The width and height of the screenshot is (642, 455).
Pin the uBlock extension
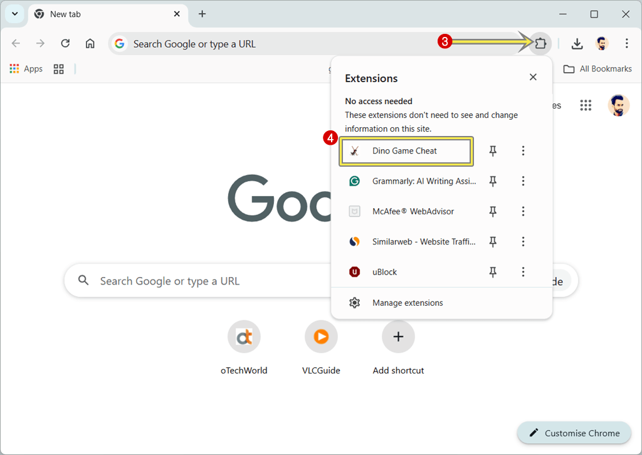493,272
